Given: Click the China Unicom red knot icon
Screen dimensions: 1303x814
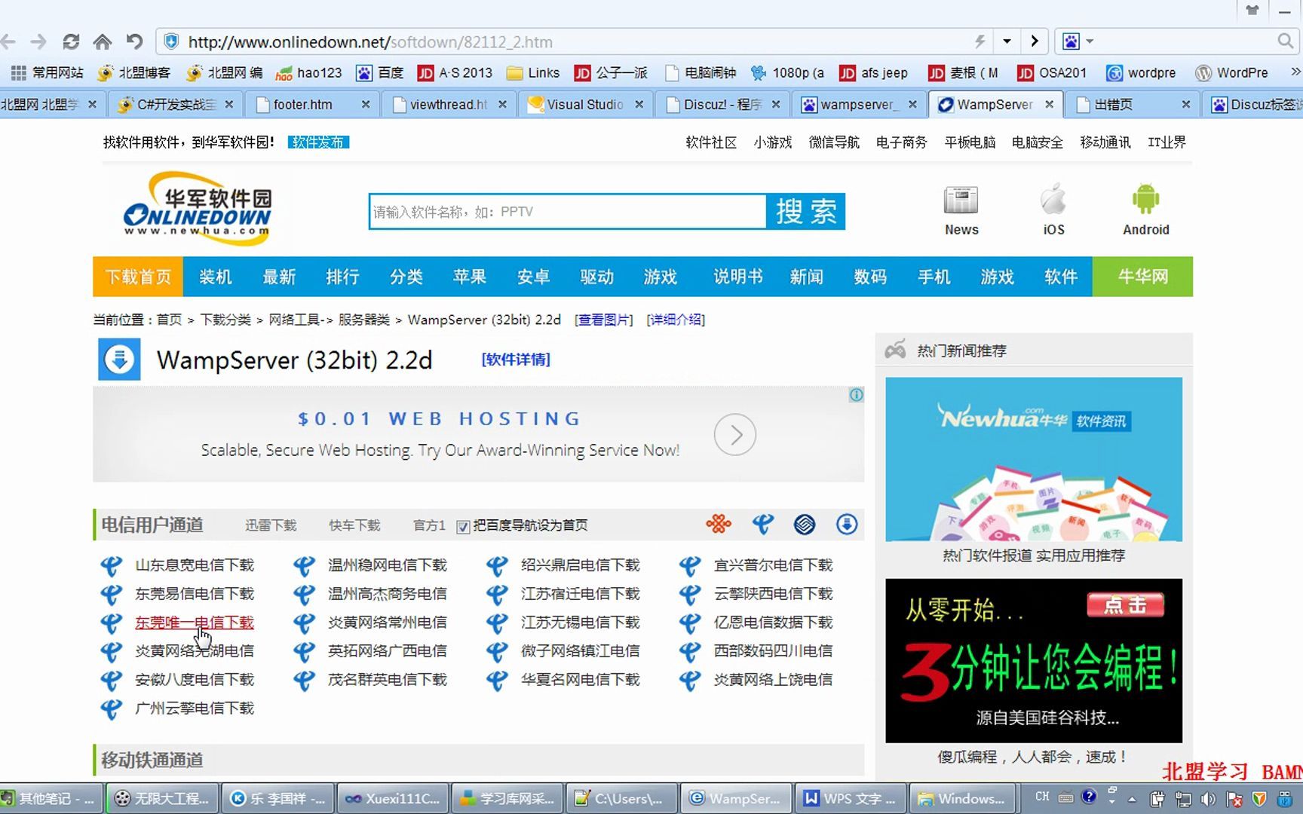Looking at the screenshot, I should click(719, 524).
